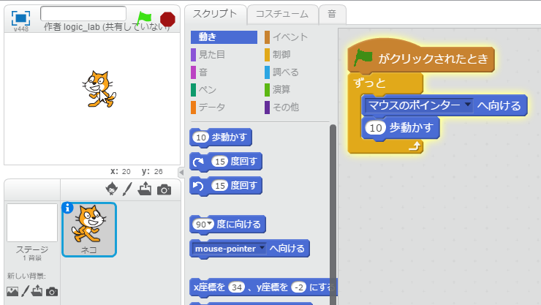Click the counterclockwise 15 度回す block
This screenshot has width=541, height=305.
tap(226, 186)
